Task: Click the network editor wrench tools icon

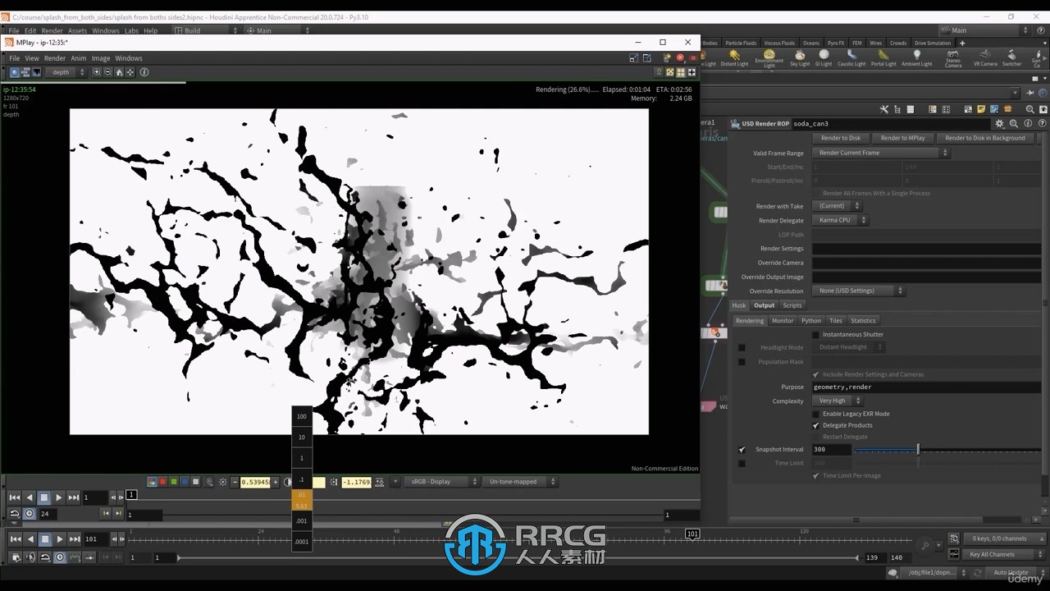Action: 884,109
